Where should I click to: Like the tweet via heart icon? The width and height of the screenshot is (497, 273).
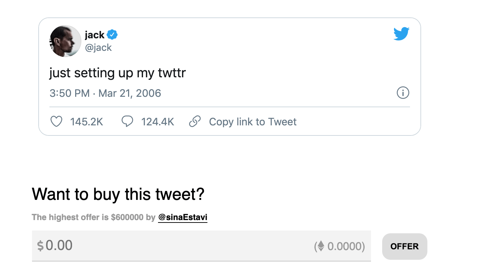tap(56, 122)
